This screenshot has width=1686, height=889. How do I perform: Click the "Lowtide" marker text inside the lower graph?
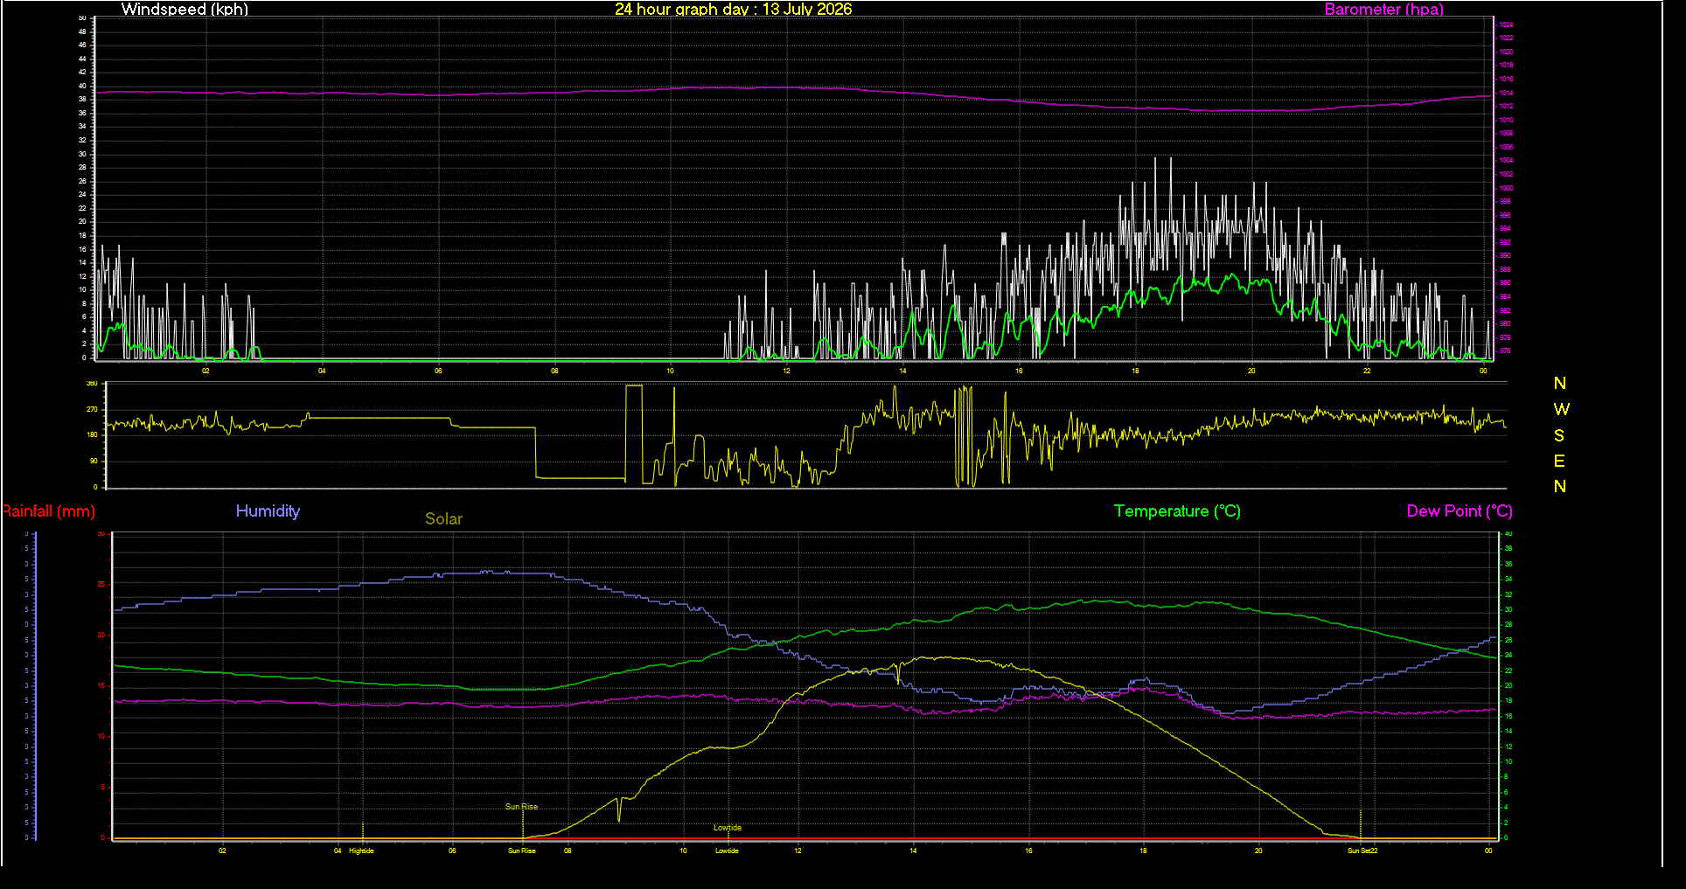(728, 828)
